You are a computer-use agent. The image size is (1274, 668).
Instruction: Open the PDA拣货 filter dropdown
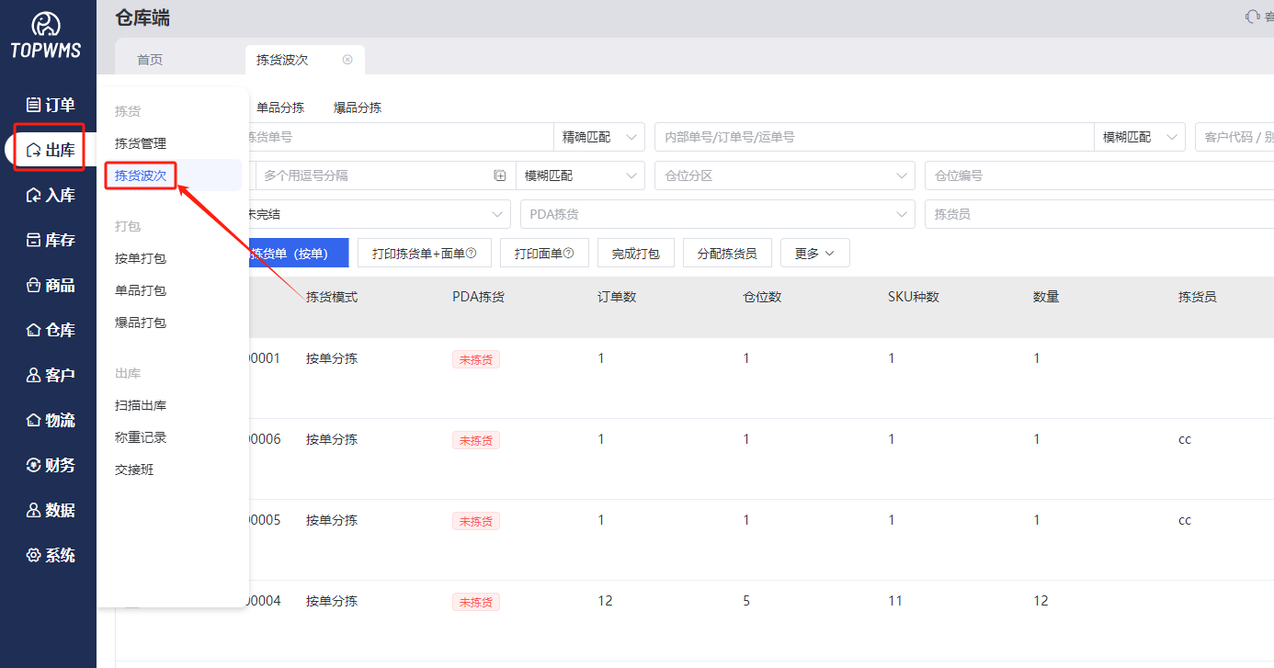[718, 214]
